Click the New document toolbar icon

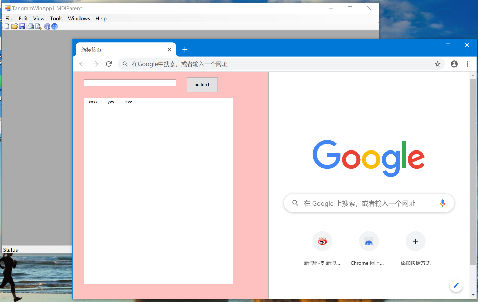[x=7, y=26]
